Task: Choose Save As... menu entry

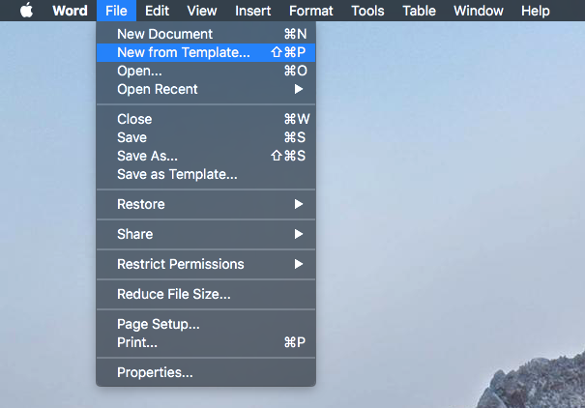Action: pyautogui.click(x=147, y=156)
